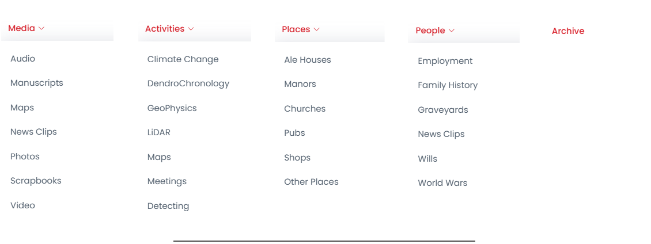Open the Churches link
This screenshot has height=244, width=651.
(x=304, y=109)
